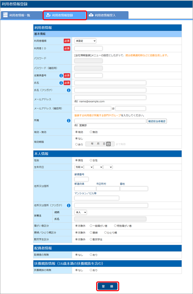Open the 利用者種類 dropdown showing 未設定

click(85, 41)
